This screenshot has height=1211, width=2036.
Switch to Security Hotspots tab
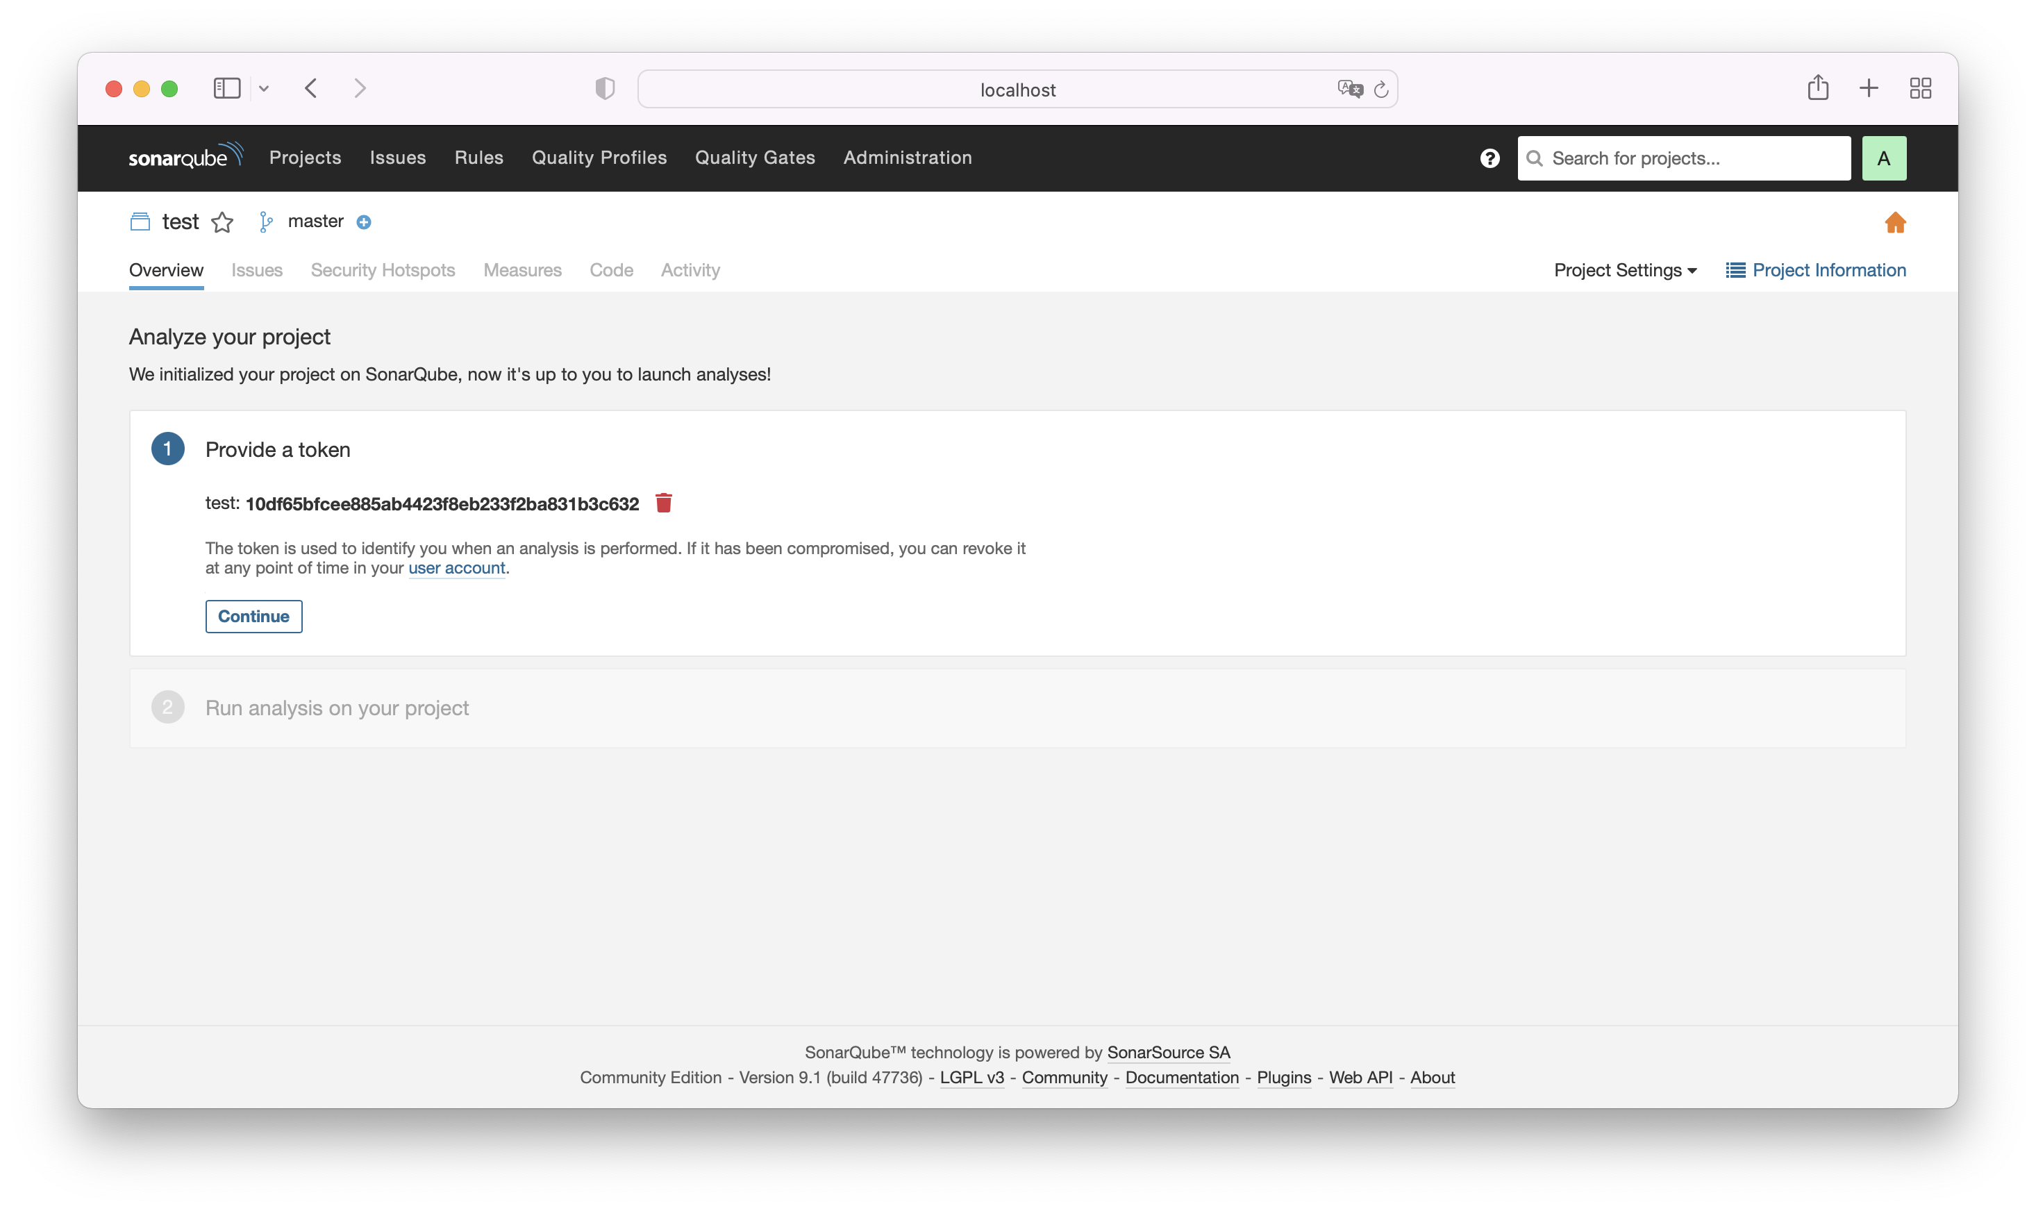click(x=383, y=270)
